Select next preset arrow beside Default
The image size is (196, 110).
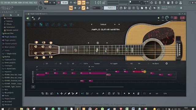click(x=115, y=24)
